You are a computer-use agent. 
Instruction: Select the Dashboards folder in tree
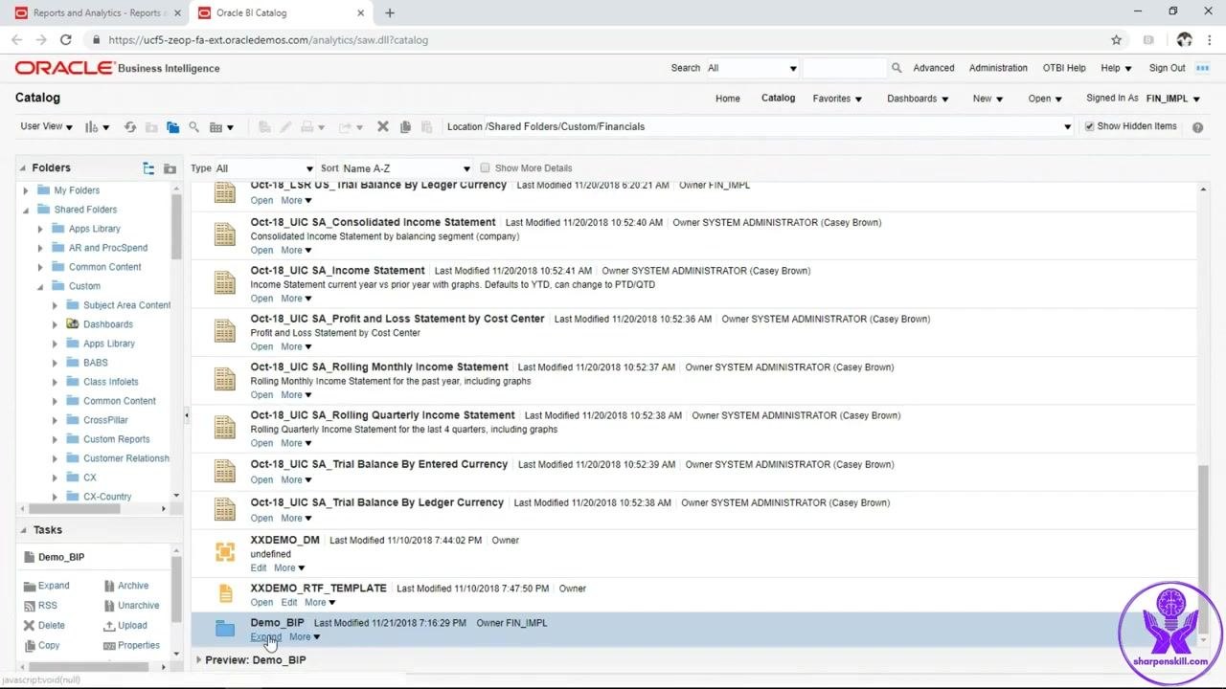point(108,324)
